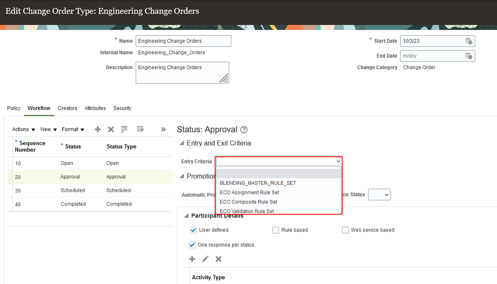Image resolution: width=497 pixels, height=284 pixels.
Task: Edit the selected participant with pencil icon
Action: pos(205,258)
